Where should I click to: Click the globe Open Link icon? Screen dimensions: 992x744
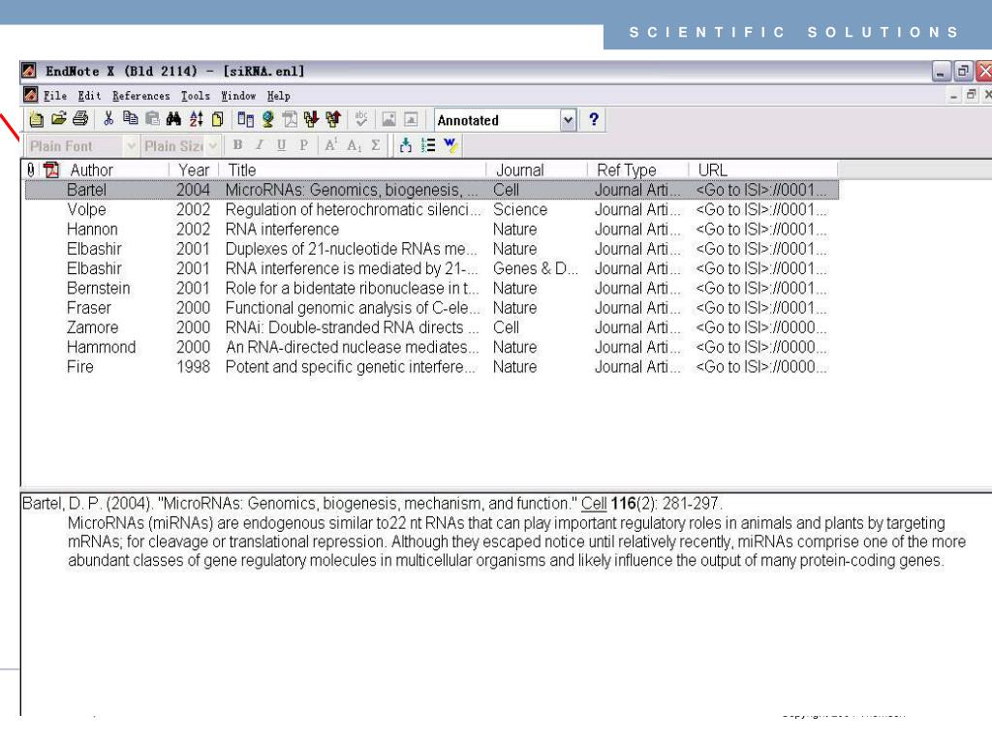coord(267,118)
